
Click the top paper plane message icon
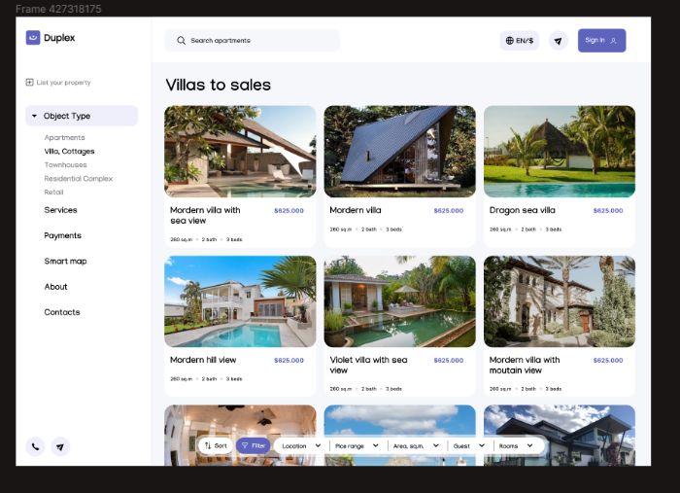559,41
